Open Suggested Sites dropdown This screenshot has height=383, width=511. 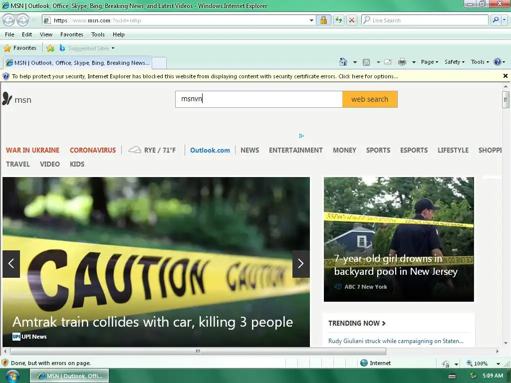[x=87, y=48]
